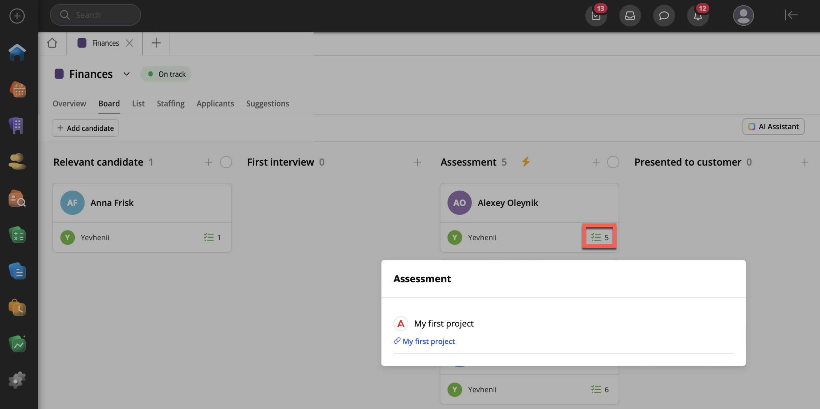Switch to the Applicants tab
This screenshot has height=409, width=820.
[x=215, y=103]
